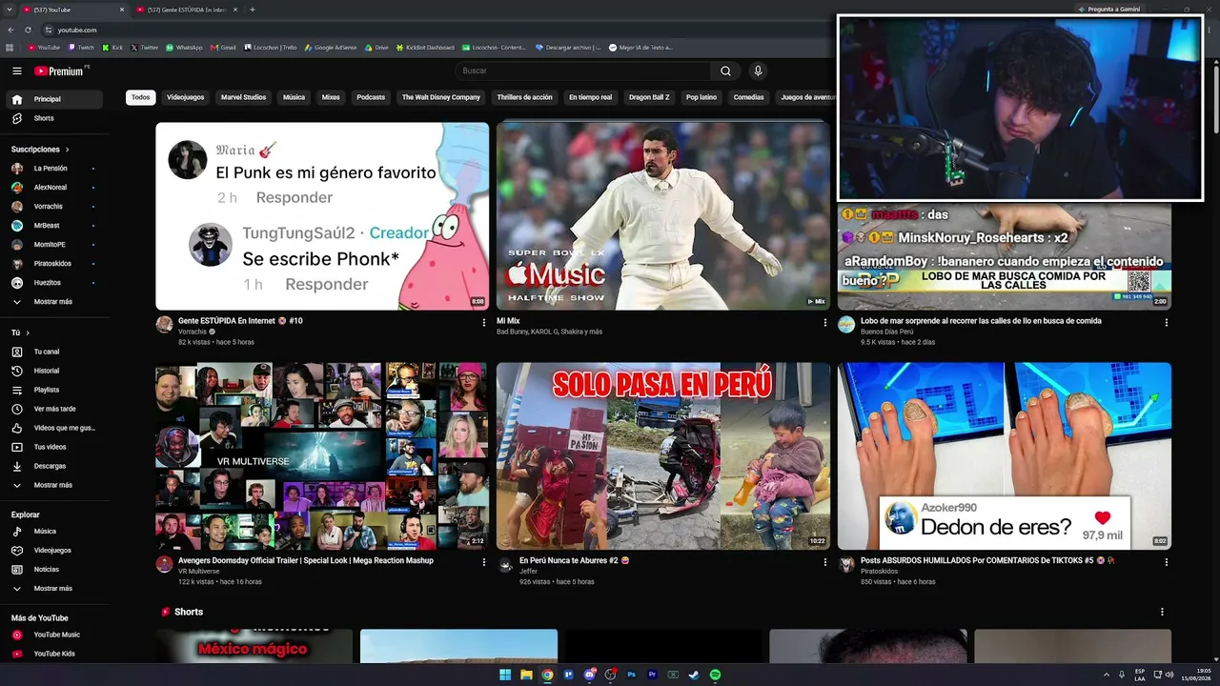Select the Podcasts filter chip
This screenshot has height=686, width=1220.
(x=371, y=97)
